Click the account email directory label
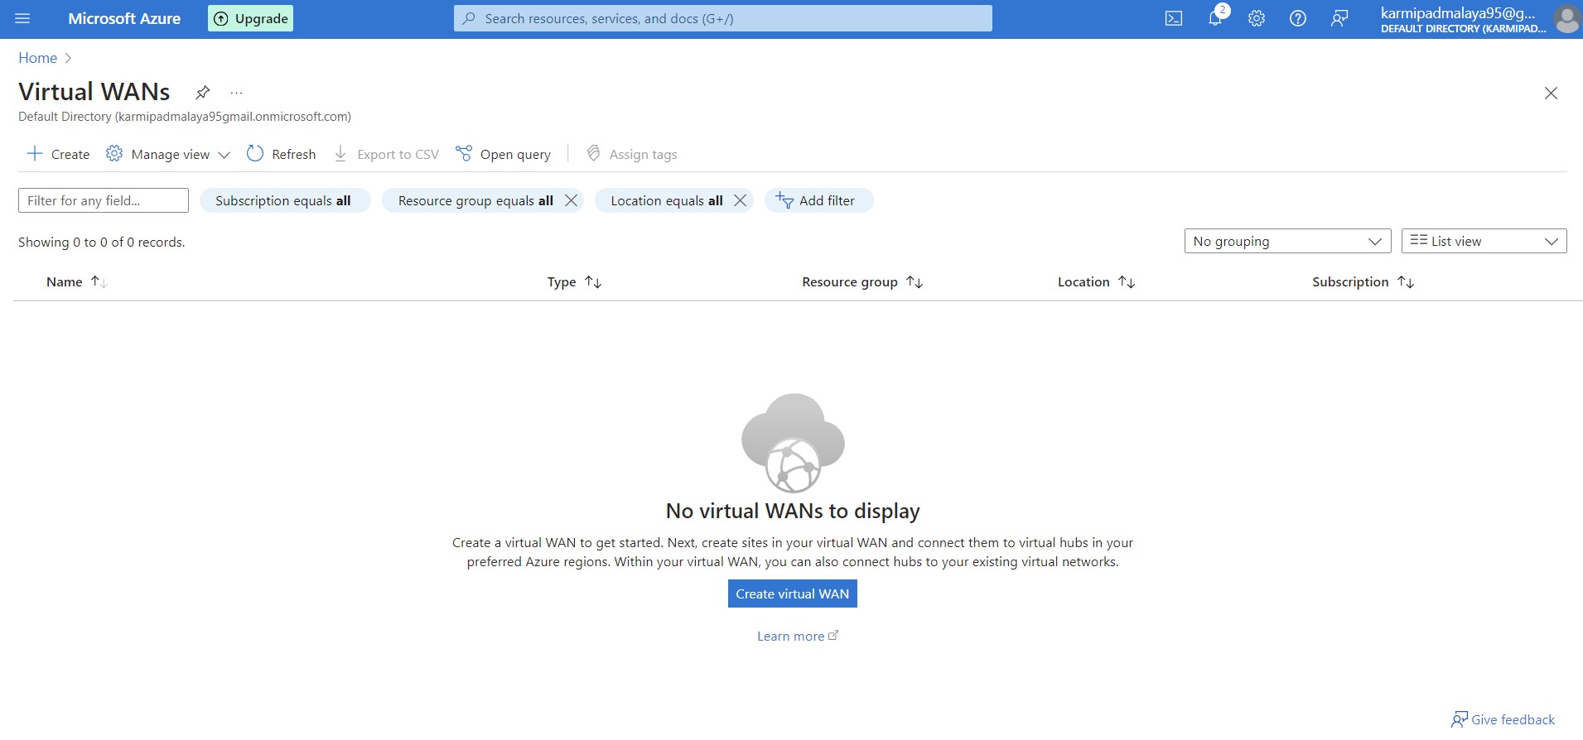 click(1463, 19)
